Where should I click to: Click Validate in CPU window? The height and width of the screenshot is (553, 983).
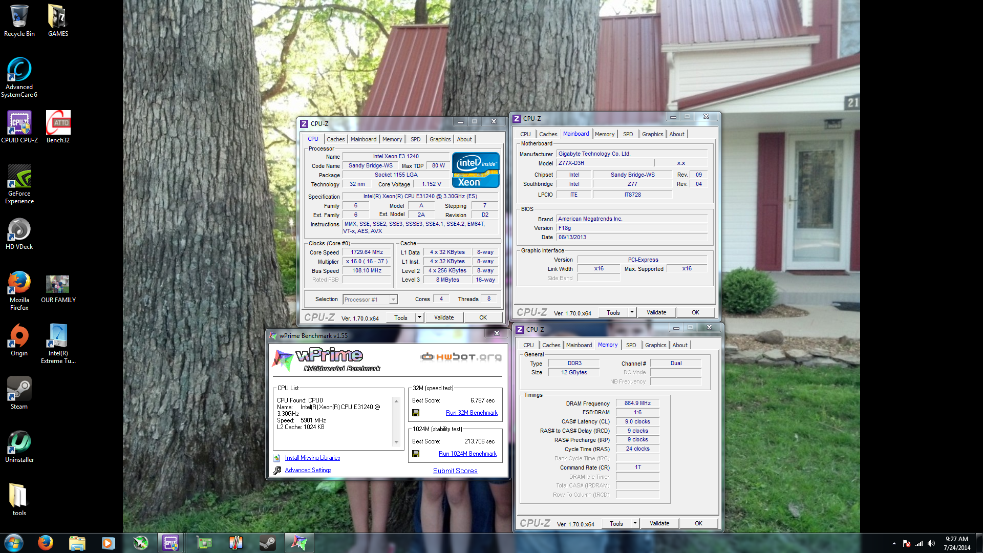(x=444, y=317)
